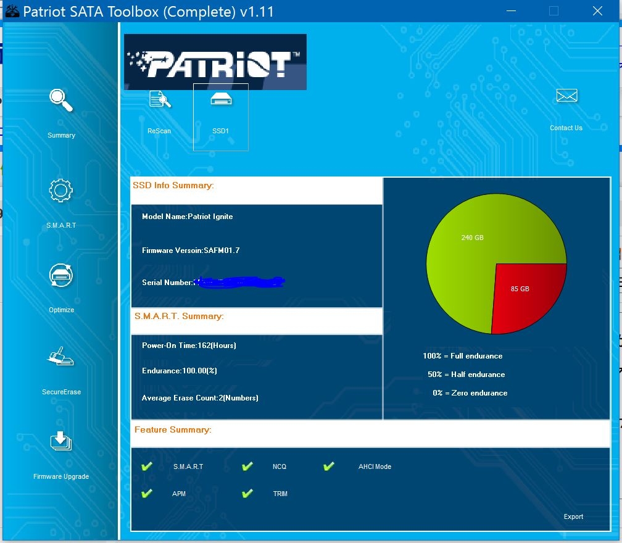Open the Summary magnifier icon

(60, 100)
